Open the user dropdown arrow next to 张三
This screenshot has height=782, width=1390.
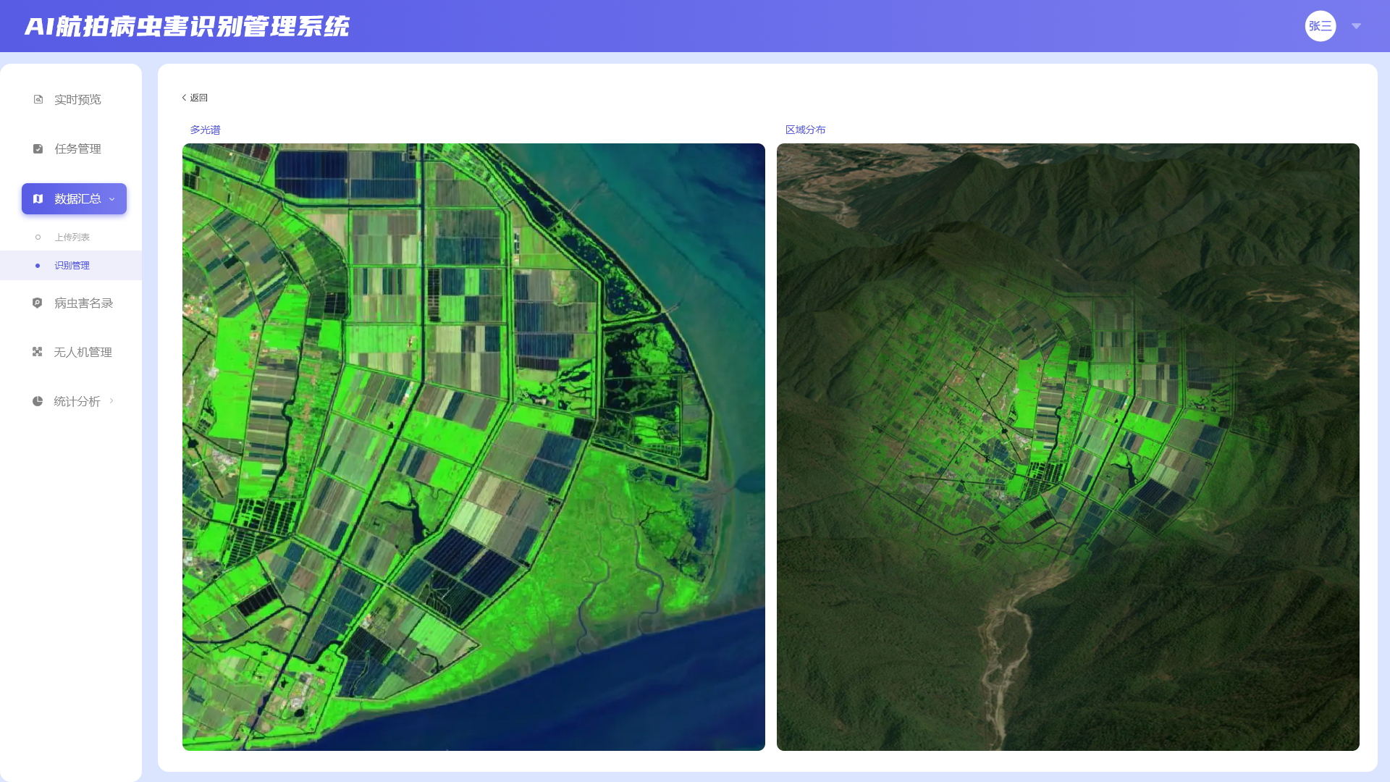[x=1356, y=26]
